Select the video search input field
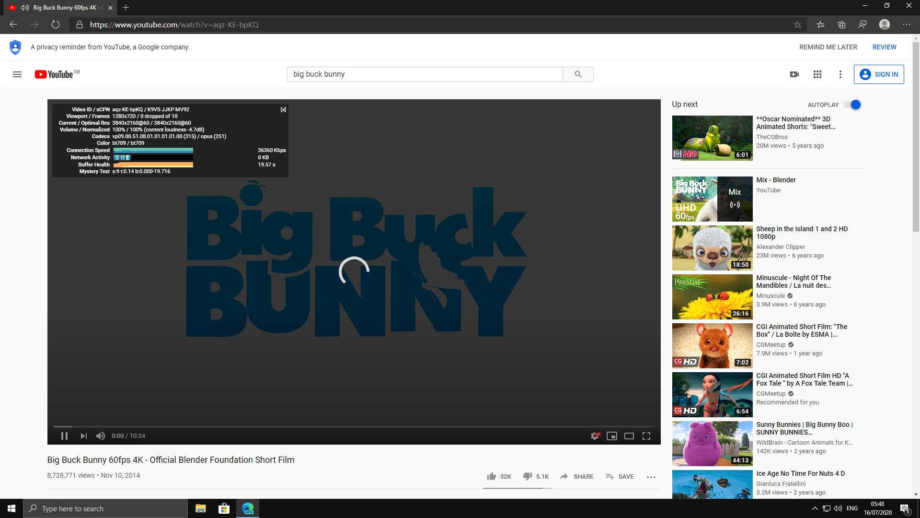 pyautogui.click(x=425, y=74)
